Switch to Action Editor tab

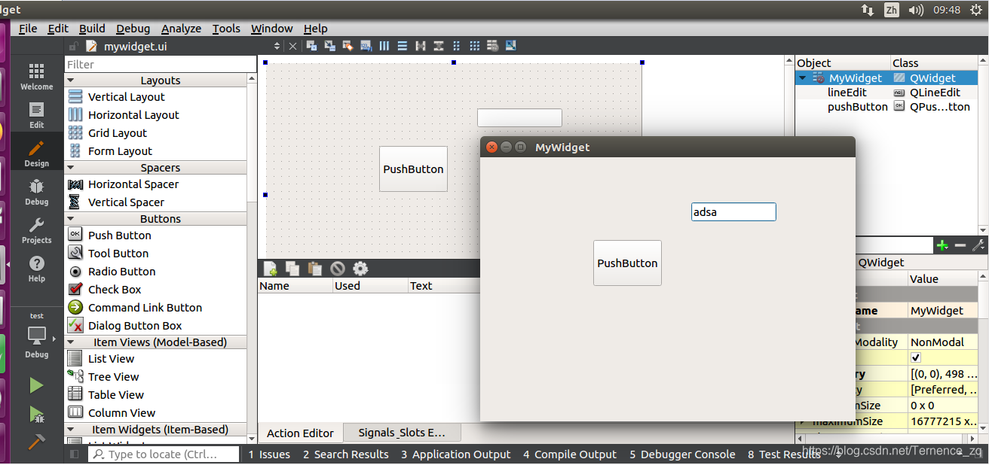pos(300,433)
